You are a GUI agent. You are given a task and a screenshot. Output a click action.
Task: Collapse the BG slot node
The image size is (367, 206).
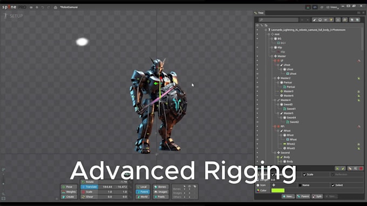click(x=271, y=39)
